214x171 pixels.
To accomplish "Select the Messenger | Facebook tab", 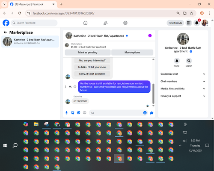I will pos(33,4).
